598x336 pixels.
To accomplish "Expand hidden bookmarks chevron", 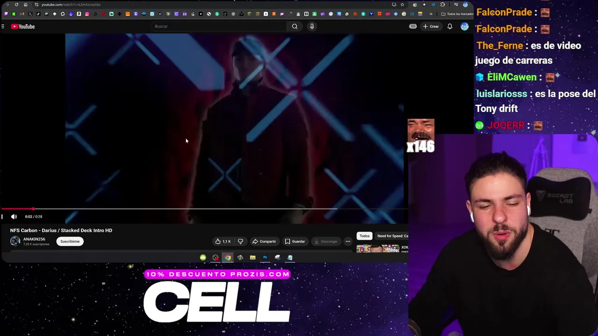I will point(431,14).
